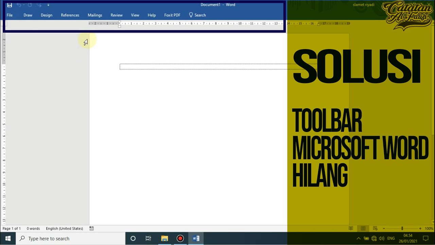435x245 pixels.
Task: Click the zoom in plus button
Action: tap(420, 228)
